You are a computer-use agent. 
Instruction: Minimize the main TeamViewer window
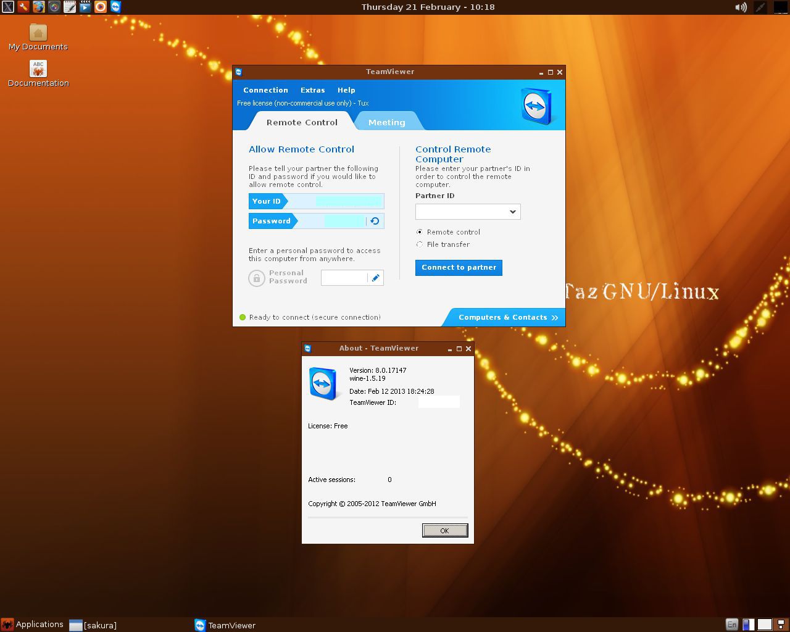click(x=541, y=72)
